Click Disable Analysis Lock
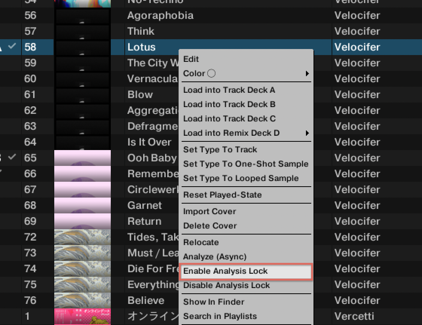 pyautogui.click(x=226, y=285)
